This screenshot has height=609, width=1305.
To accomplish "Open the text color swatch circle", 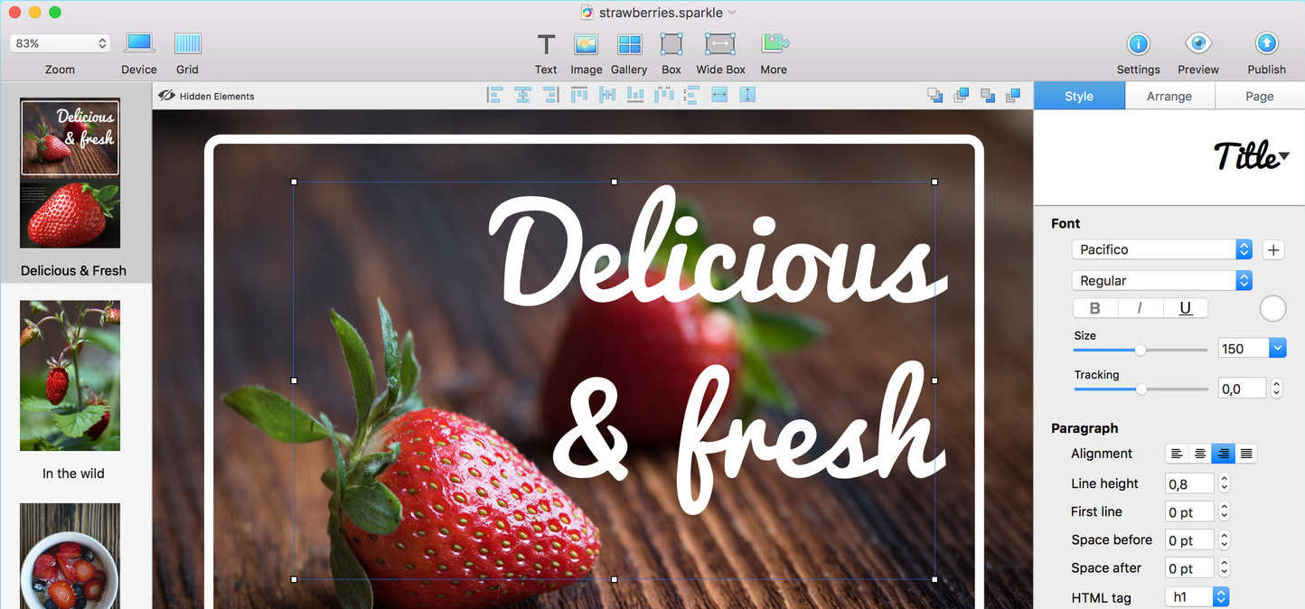I will [x=1272, y=309].
